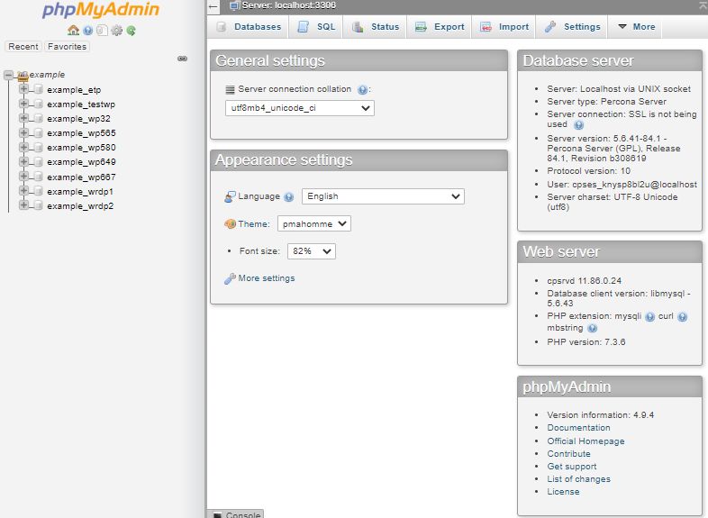Select the example_wrdp2 database
This screenshot has height=518, width=708.
click(x=80, y=206)
